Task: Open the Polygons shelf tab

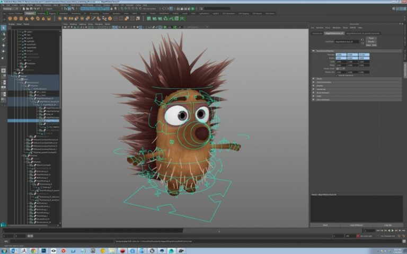Action: tap(30, 13)
